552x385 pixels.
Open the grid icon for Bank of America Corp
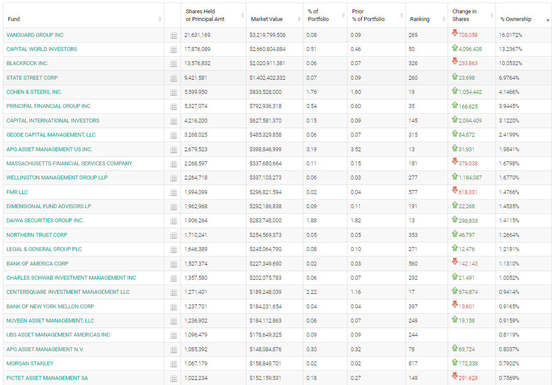click(173, 264)
